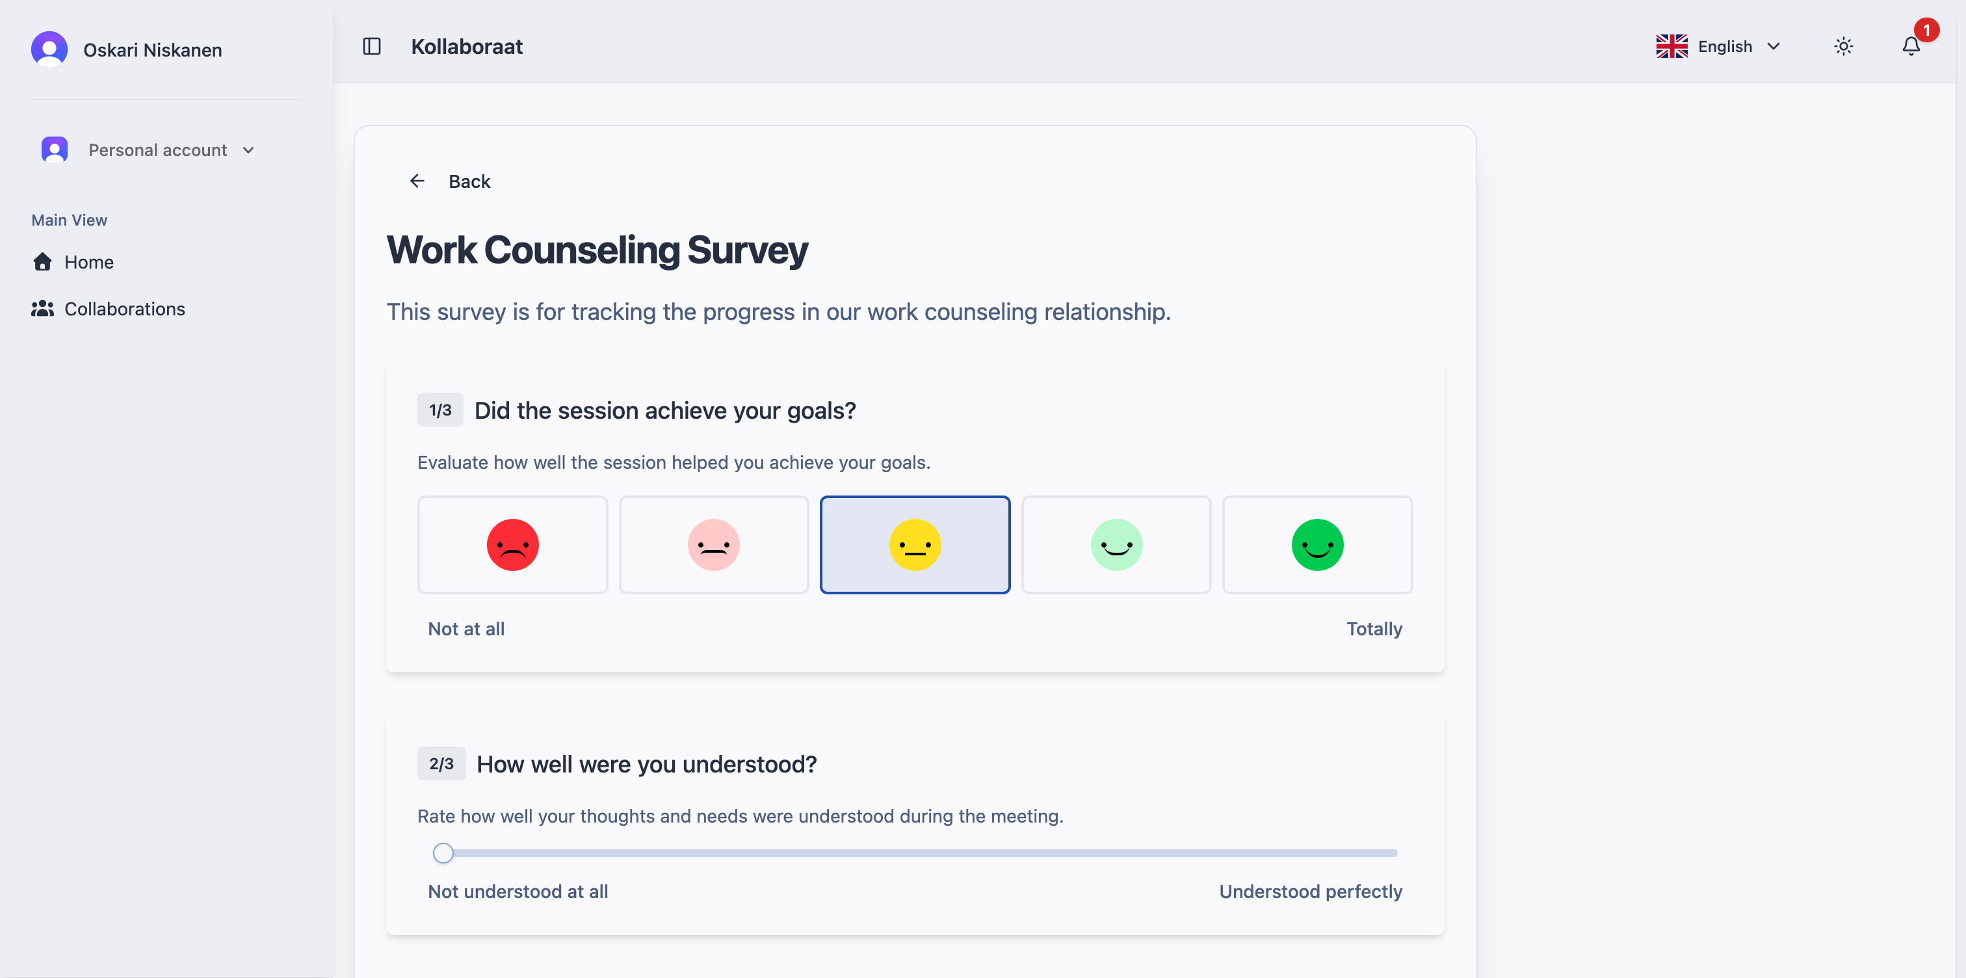Click the UK flag icon
1966x978 pixels.
[1671, 47]
